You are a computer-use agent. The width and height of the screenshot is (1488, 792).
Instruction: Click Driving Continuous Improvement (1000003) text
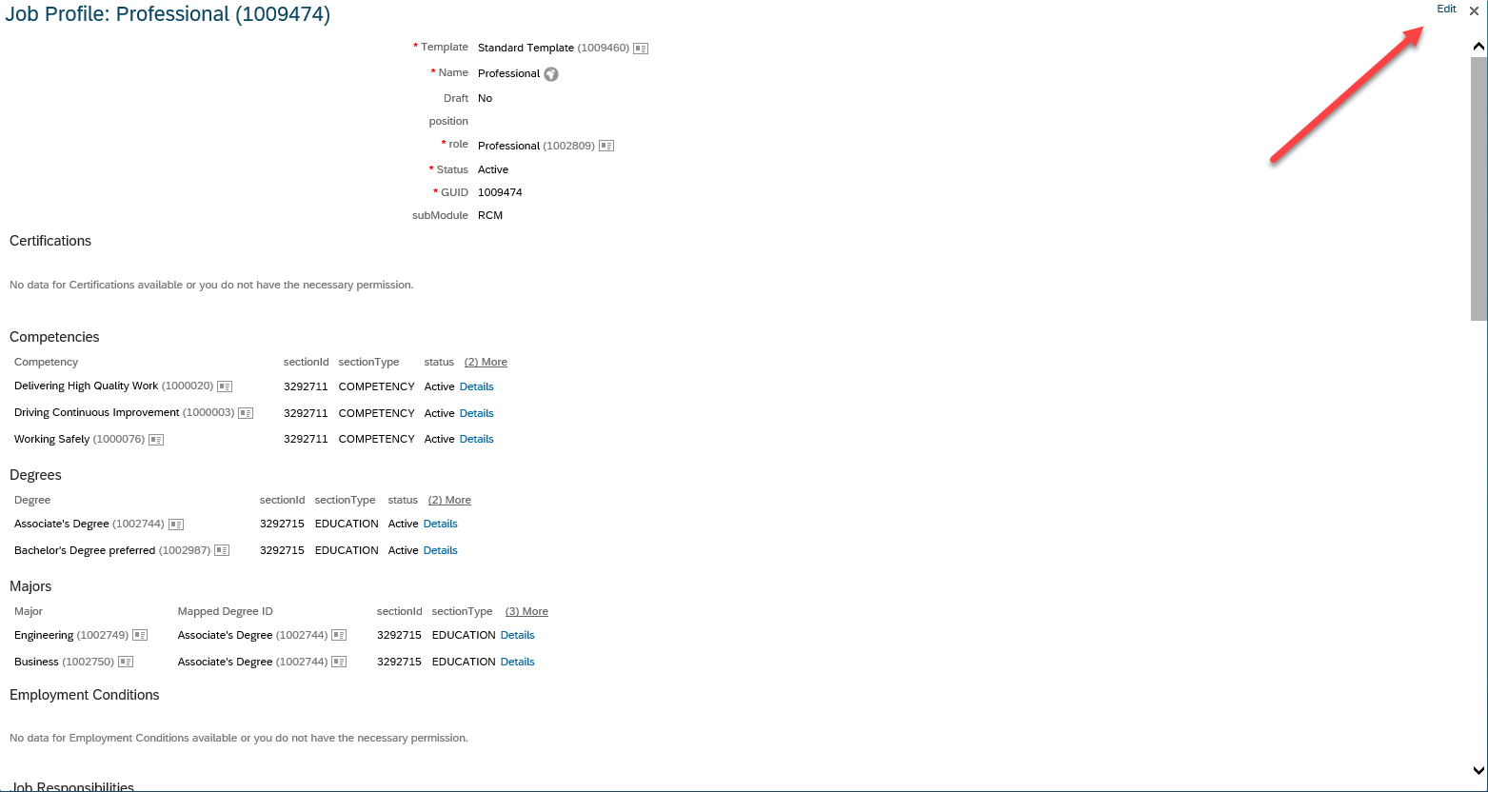[125, 413]
